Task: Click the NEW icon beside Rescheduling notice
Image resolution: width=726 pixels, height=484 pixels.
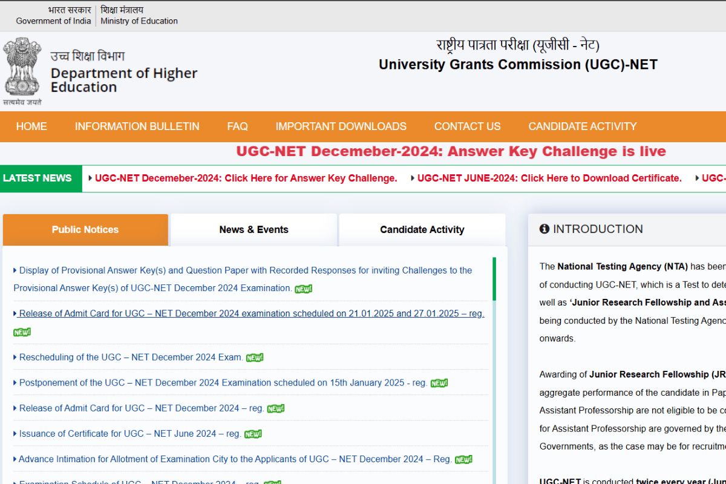Action: 255,357
